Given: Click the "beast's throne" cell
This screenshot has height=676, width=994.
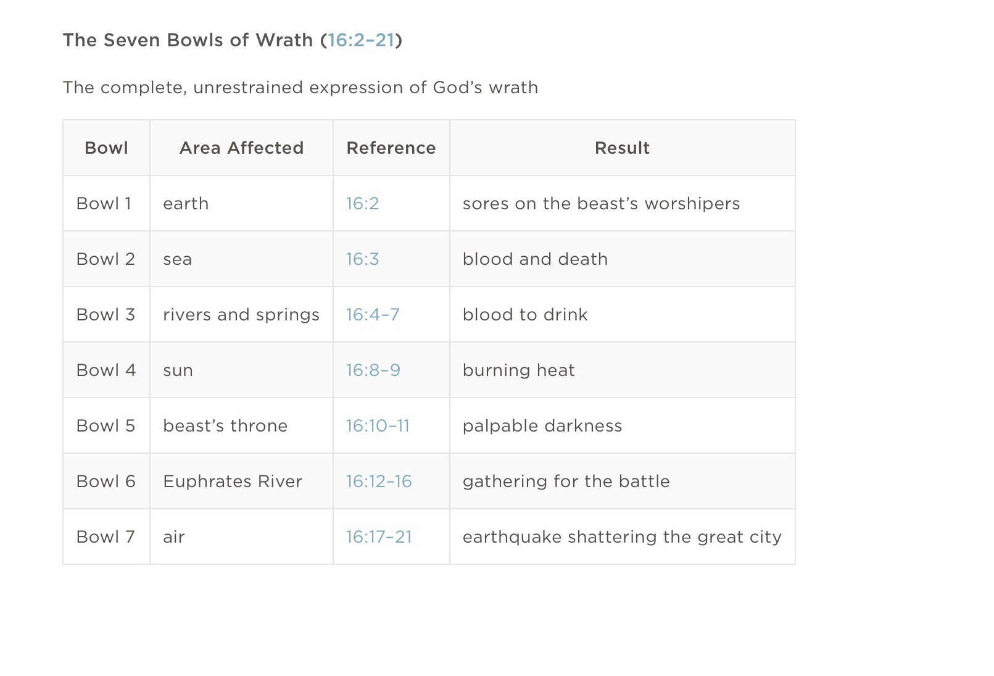Looking at the screenshot, I should [225, 426].
